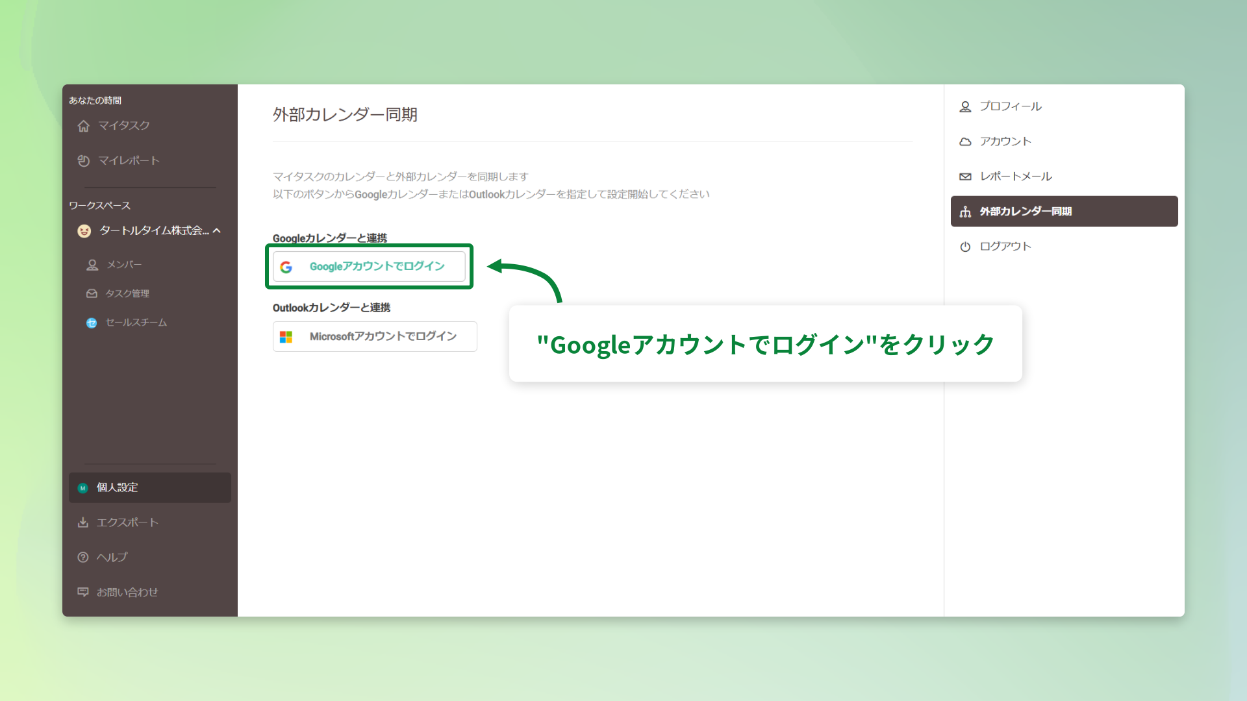Open マイレポート via its clock icon
The width and height of the screenshot is (1247, 701).
tap(84, 160)
